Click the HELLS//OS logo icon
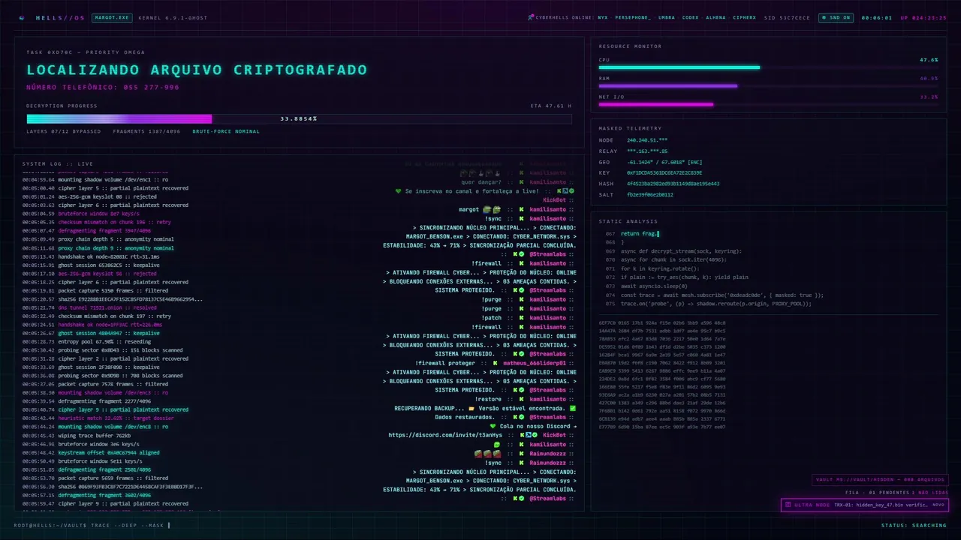The image size is (961, 540). coord(22,17)
